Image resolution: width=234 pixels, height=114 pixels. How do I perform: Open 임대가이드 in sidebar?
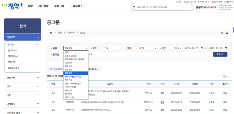[12, 50]
